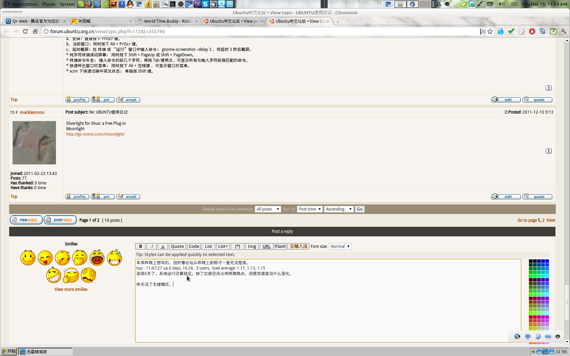The image size is (570, 356).
Task: Quote marklennon's post
Action: (537, 196)
